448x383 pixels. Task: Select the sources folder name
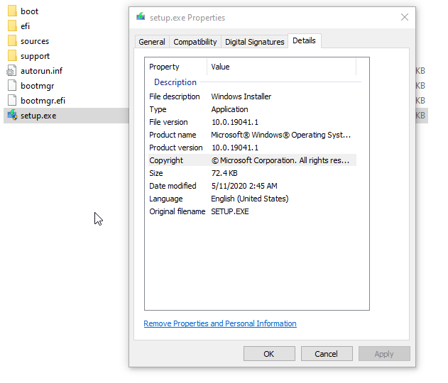tap(35, 41)
